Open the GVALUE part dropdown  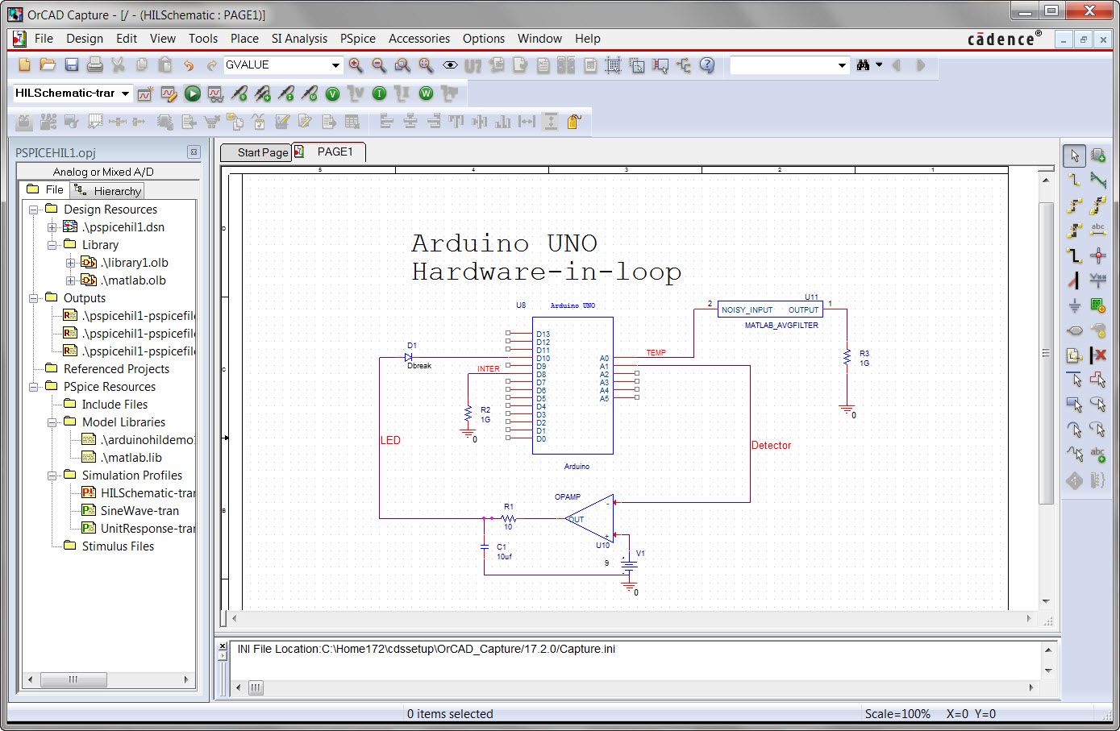pos(336,65)
